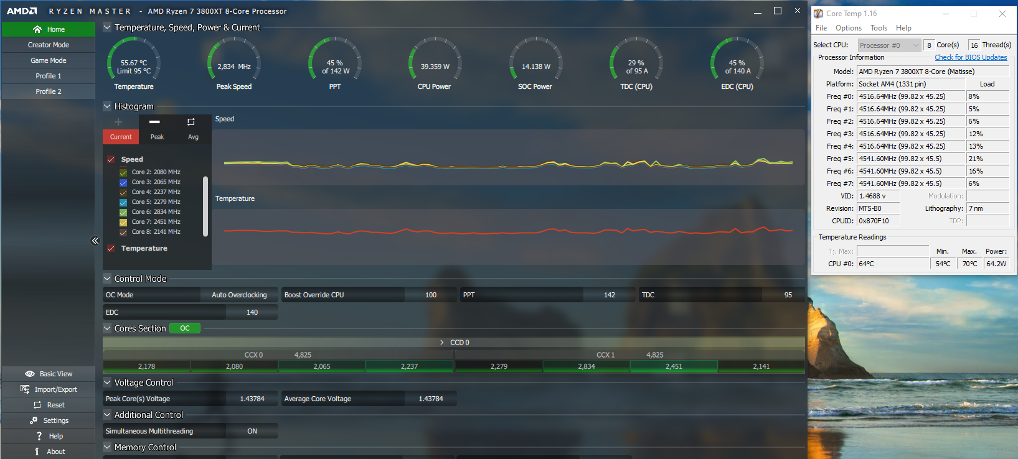This screenshot has height=459, width=1018.
Task: Click the histogram minus icon above Peak
Action: [x=154, y=122]
